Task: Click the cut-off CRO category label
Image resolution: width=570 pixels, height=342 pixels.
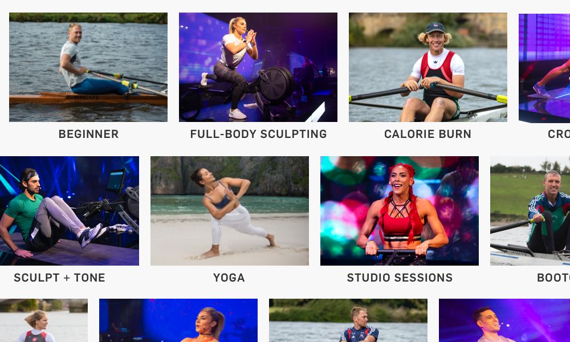Action: pos(559,134)
